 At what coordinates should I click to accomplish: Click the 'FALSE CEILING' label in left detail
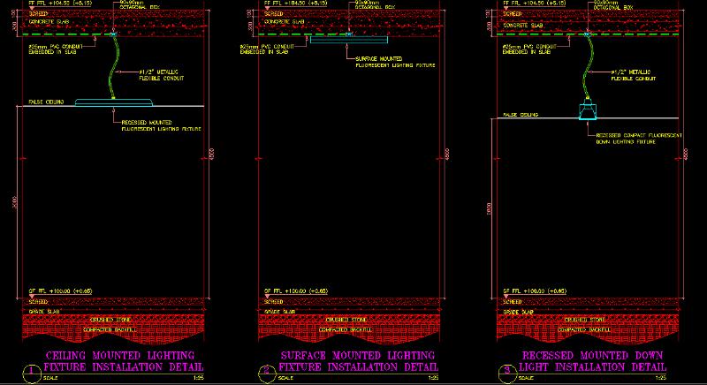(36, 105)
